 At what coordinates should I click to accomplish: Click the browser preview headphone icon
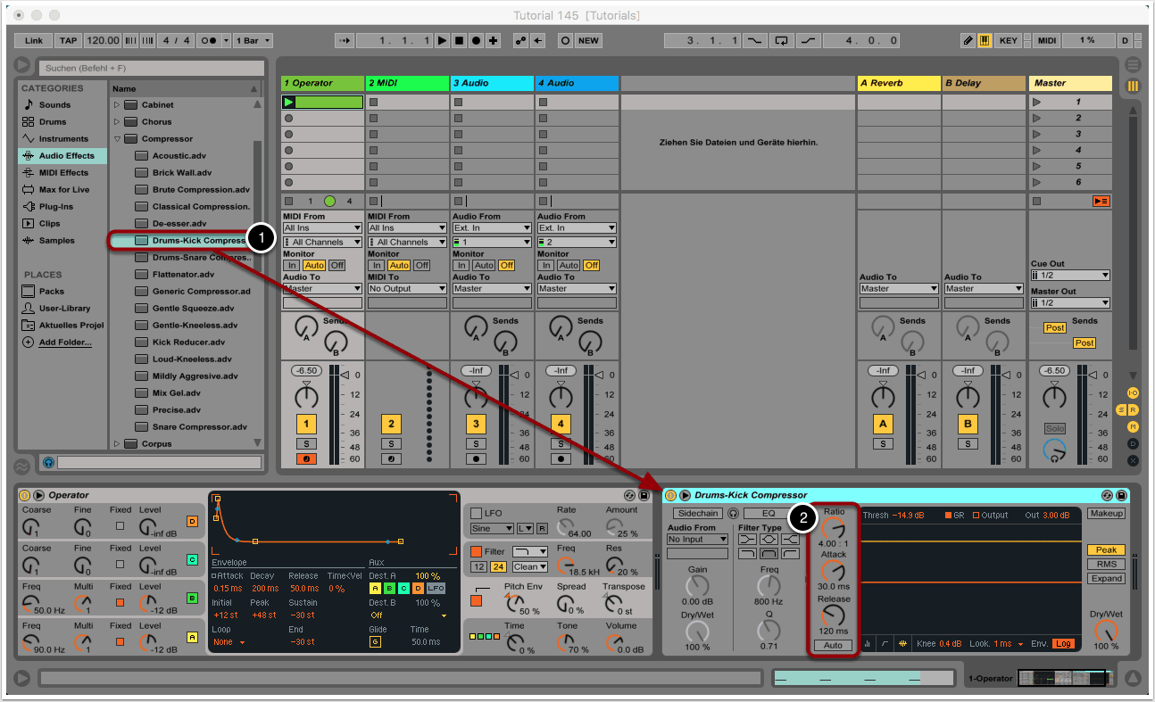(48, 463)
